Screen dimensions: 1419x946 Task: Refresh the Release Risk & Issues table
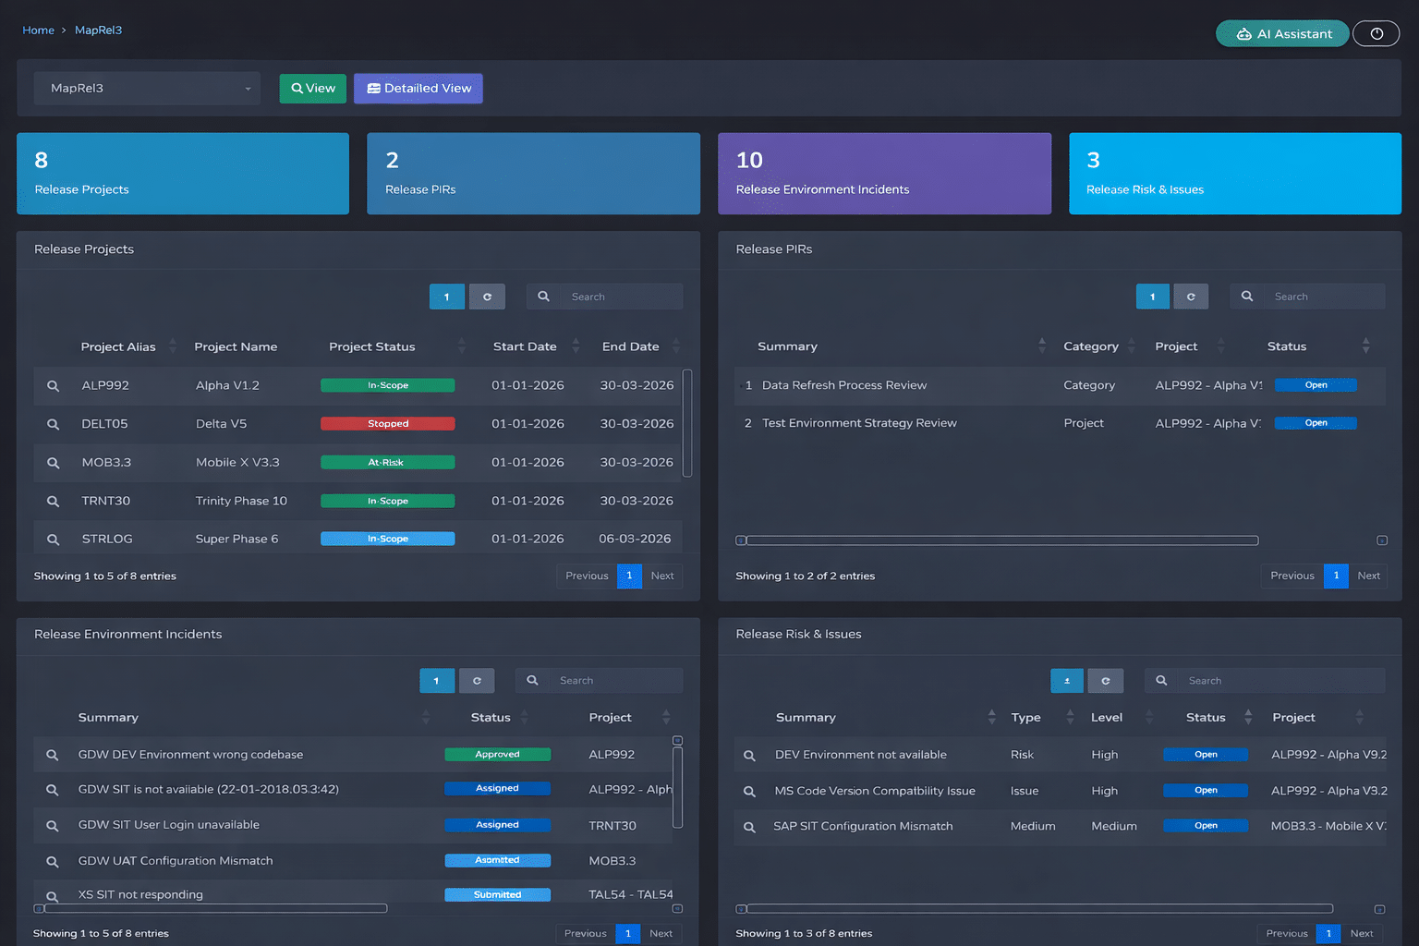[x=1105, y=681]
